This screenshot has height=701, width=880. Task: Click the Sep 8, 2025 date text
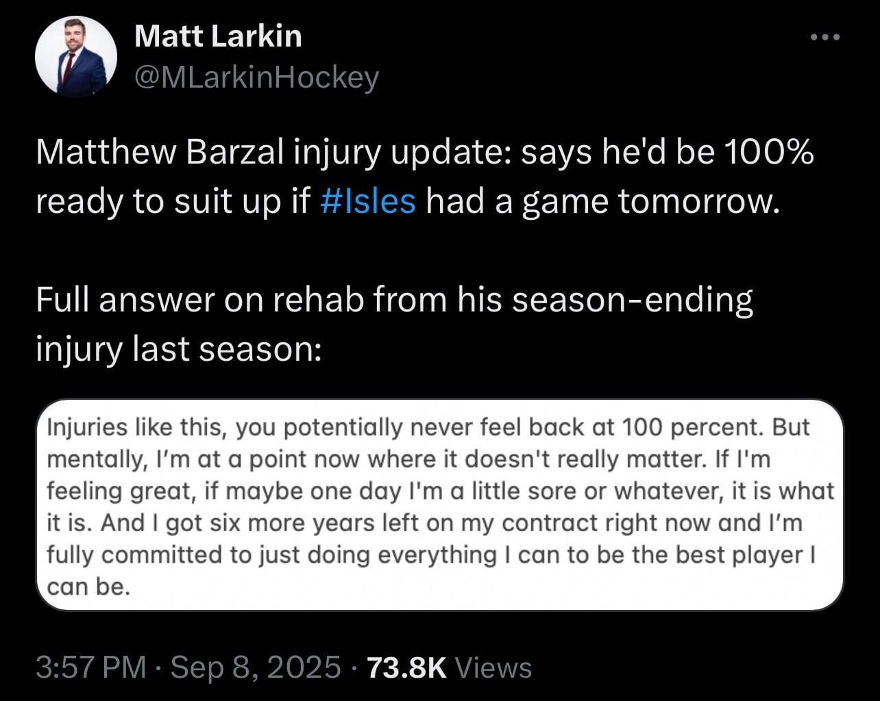coord(254,665)
